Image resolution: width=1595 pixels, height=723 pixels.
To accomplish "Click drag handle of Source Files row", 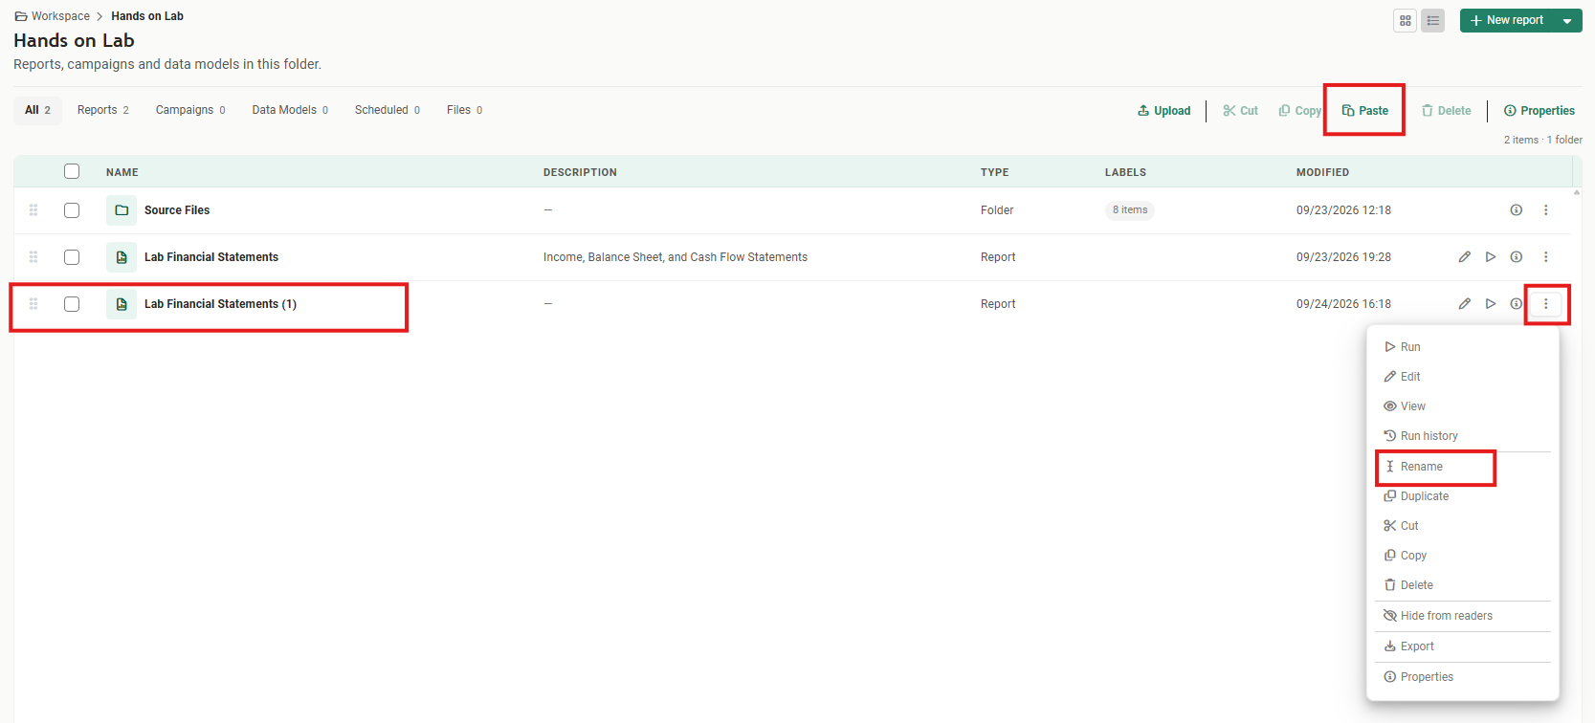I will (x=33, y=210).
